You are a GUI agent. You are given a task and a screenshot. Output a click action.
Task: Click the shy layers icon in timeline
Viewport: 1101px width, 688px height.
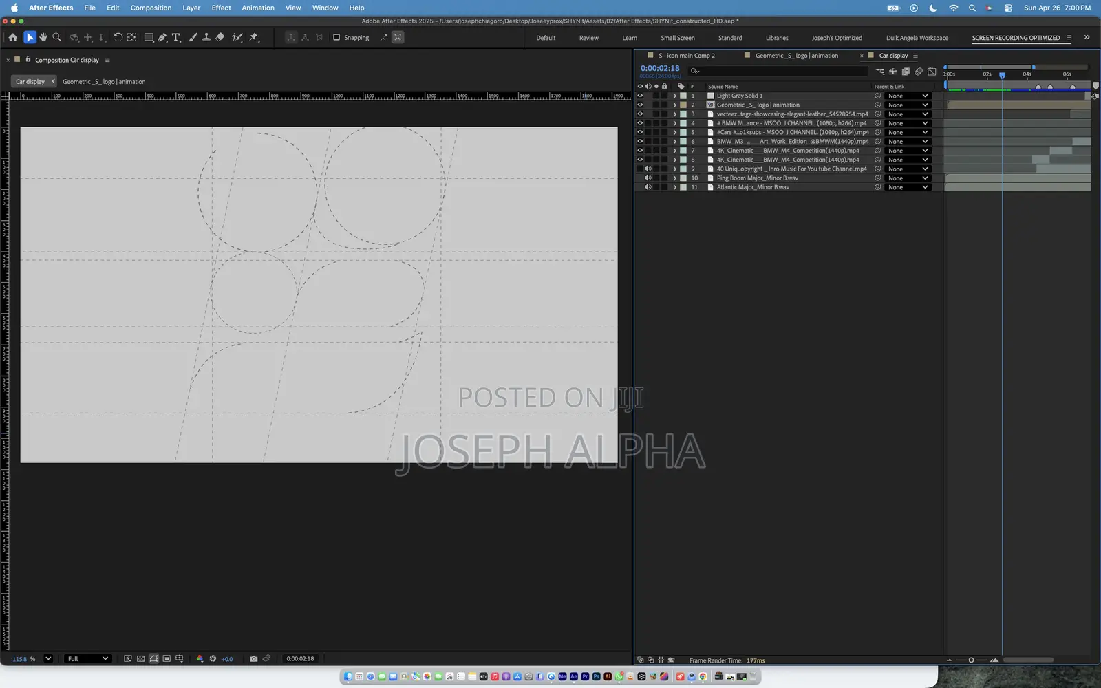point(893,71)
